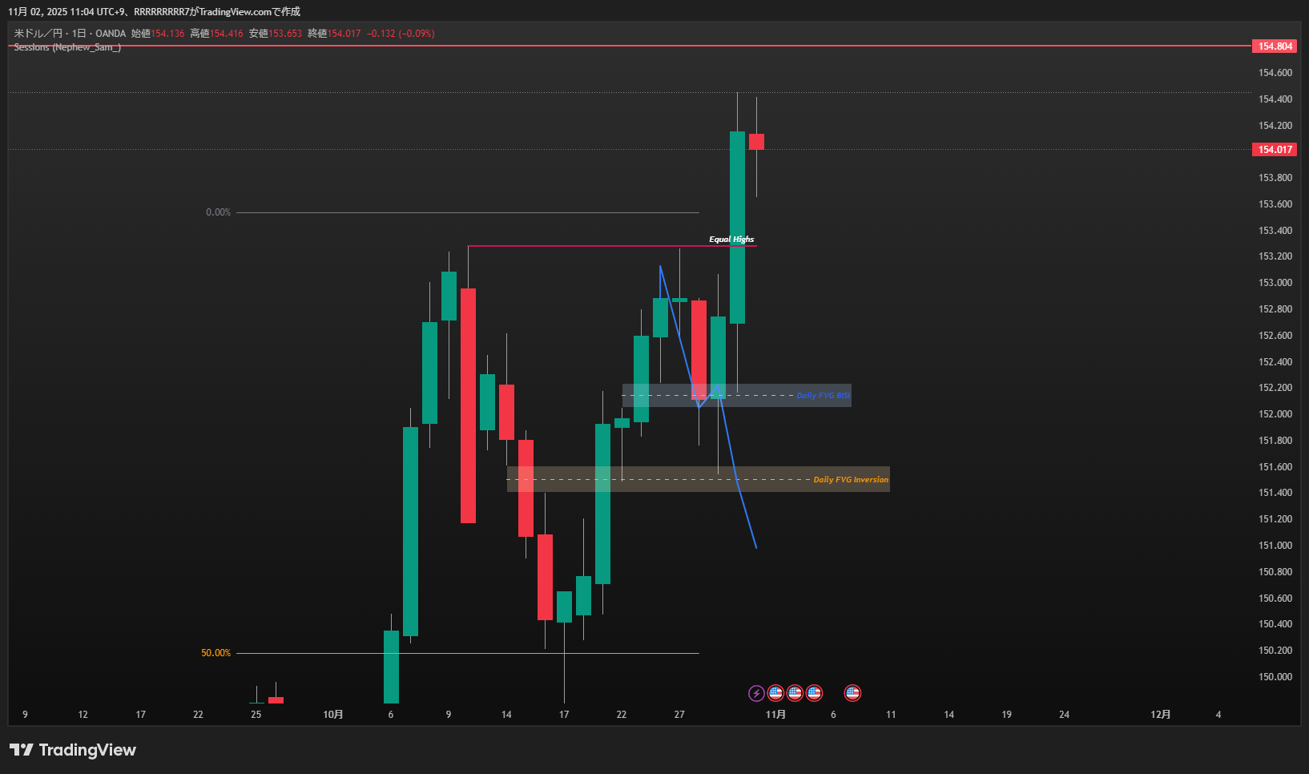Click the TradingView logo at bottom left
This screenshot has width=1309, height=774.
point(73,750)
